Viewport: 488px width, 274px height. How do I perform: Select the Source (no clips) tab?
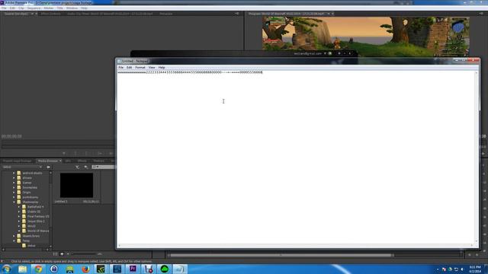[x=17, y=14]
